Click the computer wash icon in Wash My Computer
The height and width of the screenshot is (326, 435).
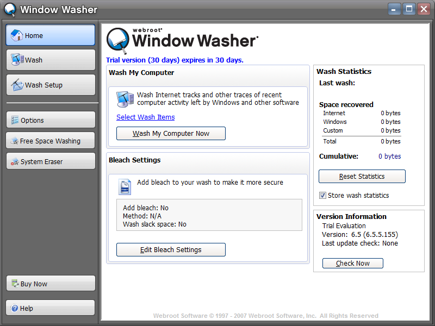(125, 99)
